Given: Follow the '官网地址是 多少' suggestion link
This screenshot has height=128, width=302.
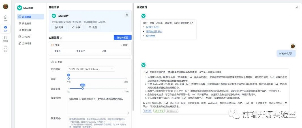Looking at the screenshot, I should coord(154,32).
